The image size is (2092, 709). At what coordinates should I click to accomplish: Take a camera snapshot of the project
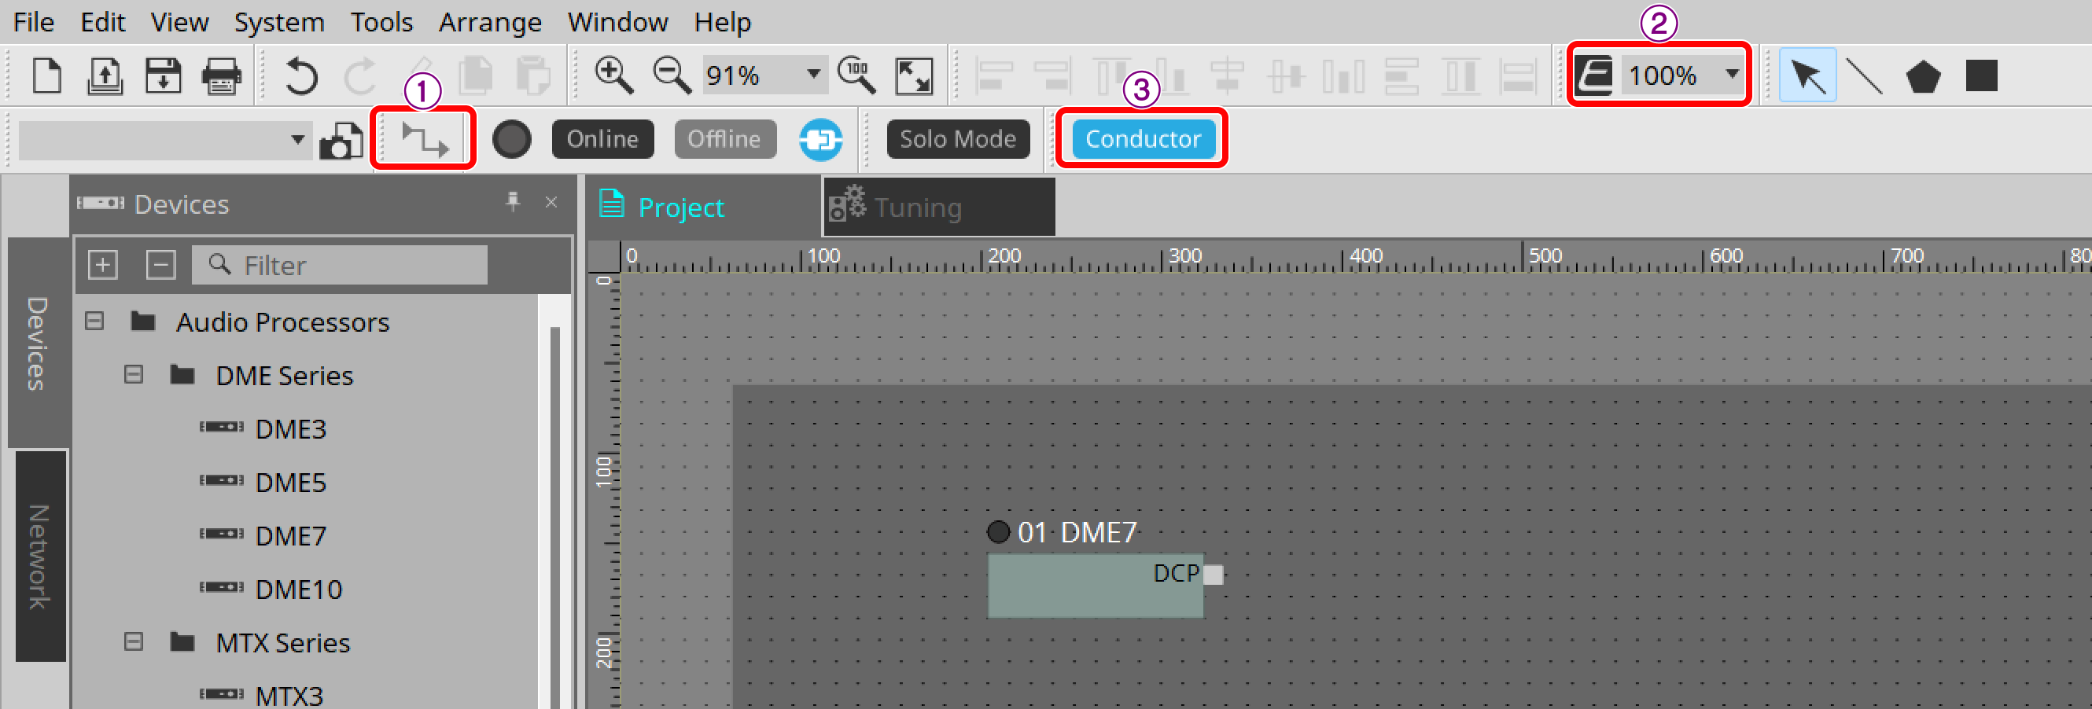341,140
